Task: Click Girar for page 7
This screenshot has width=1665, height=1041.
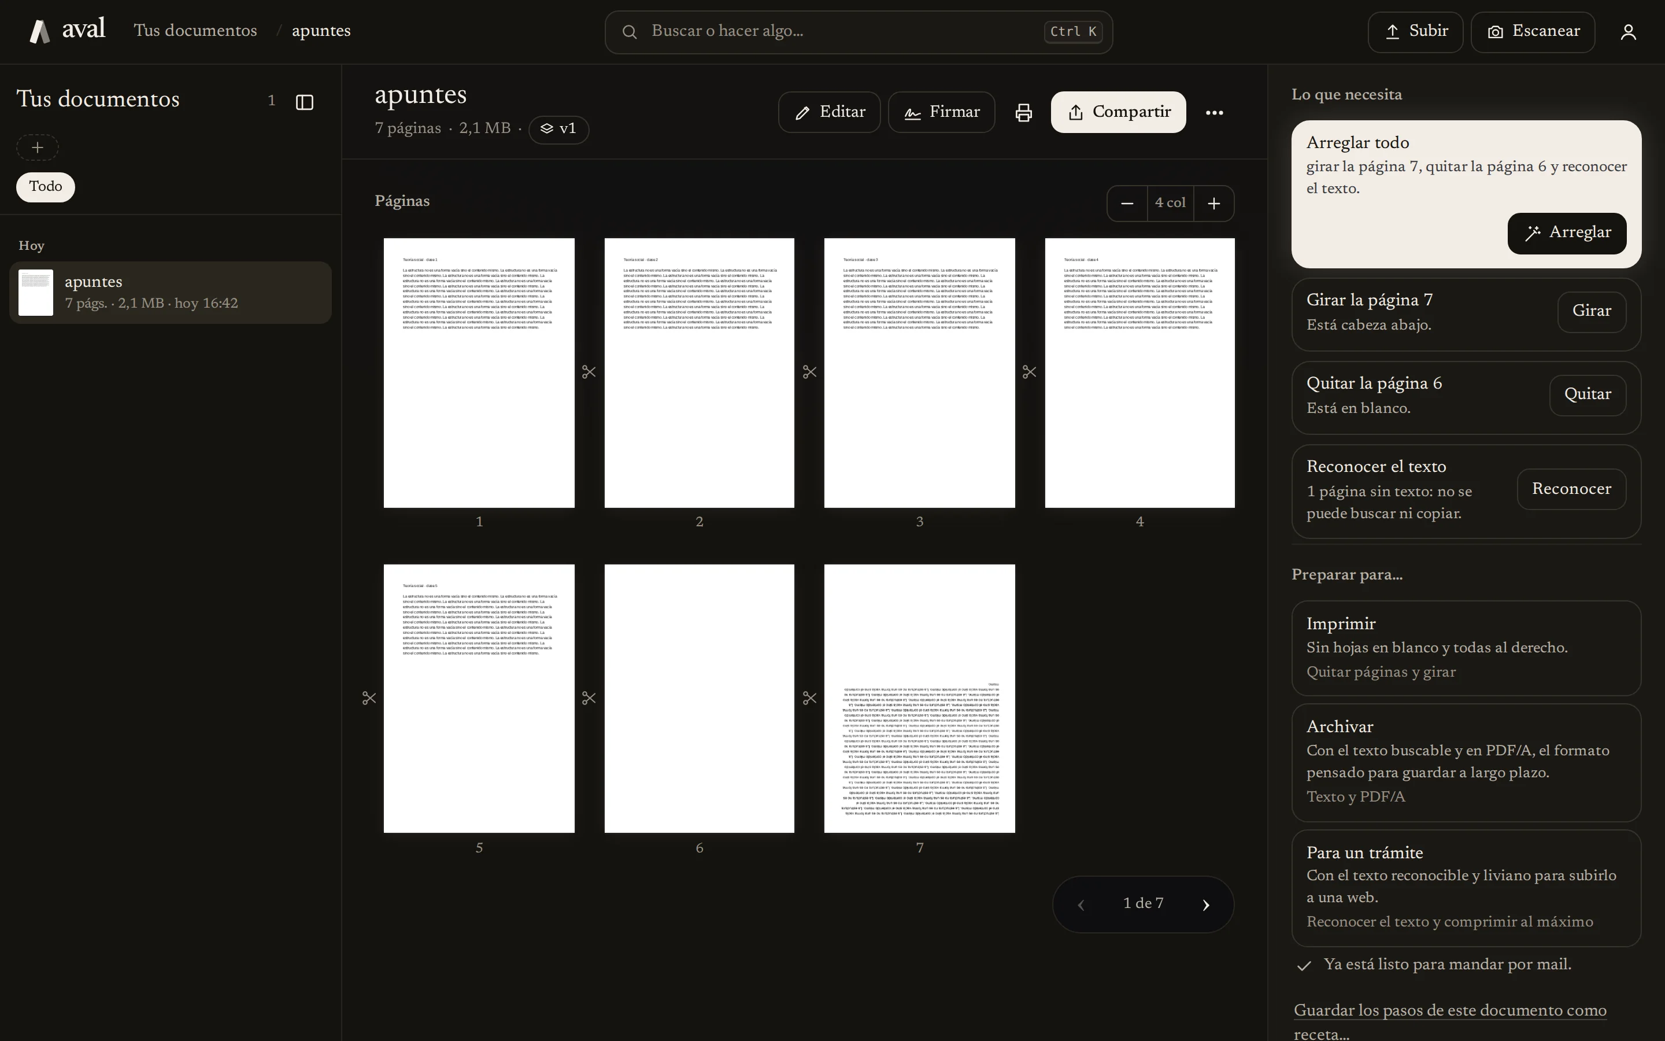Action: tap(1592, 312)
